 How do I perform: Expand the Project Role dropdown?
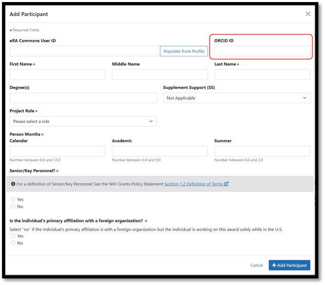(x=83, y=121)
